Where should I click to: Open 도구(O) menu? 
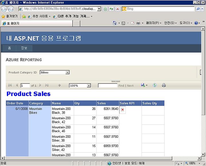click(186, 23)
